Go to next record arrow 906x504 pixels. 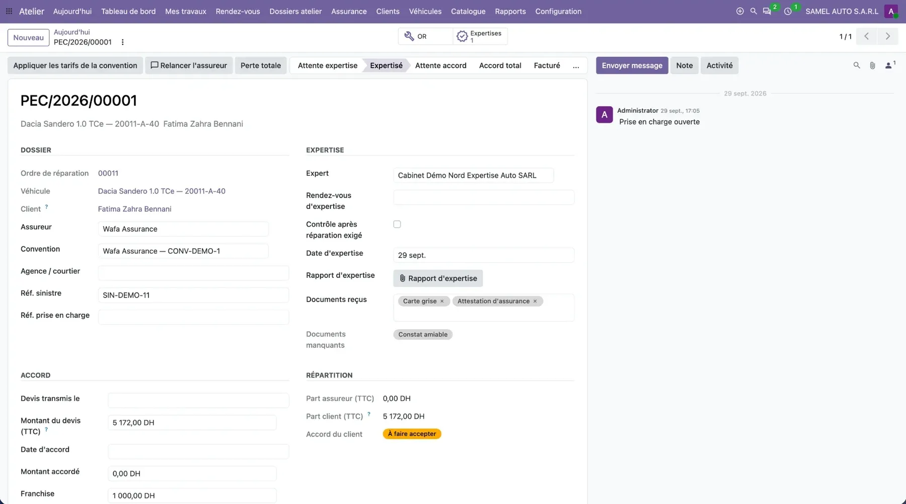[888, 36]
